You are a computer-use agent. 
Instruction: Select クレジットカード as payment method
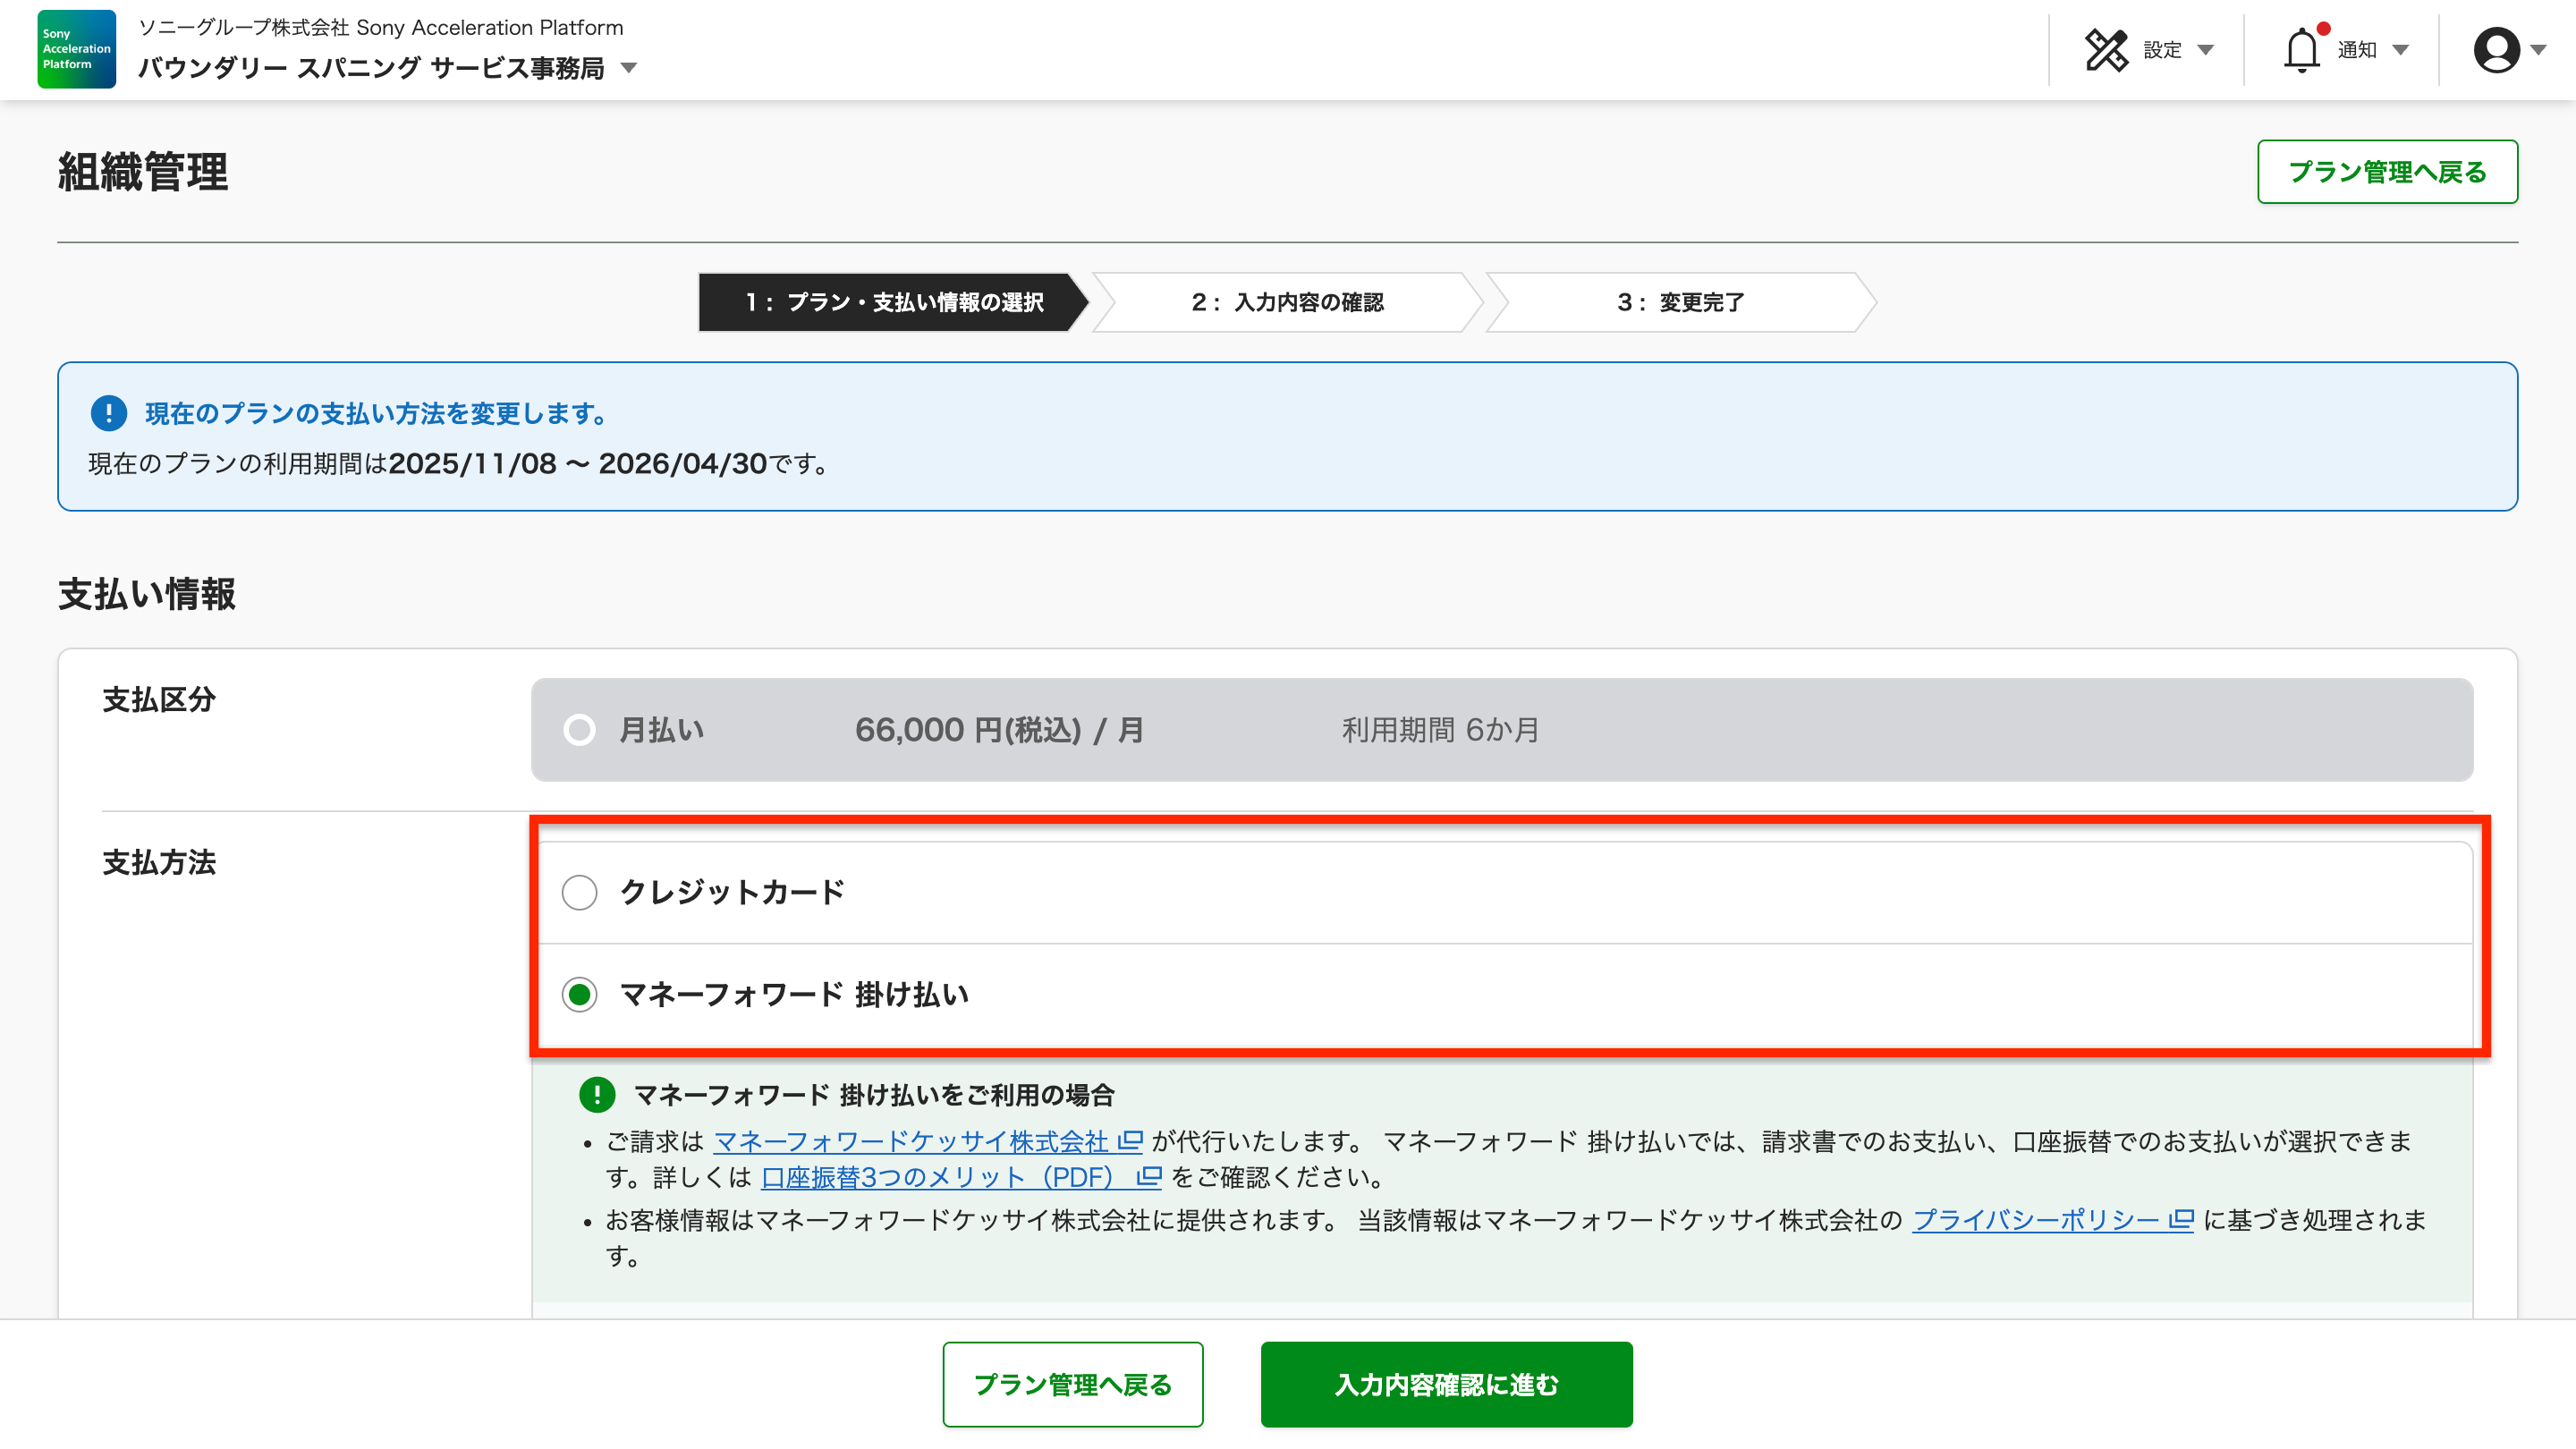[x=580, y=893]
